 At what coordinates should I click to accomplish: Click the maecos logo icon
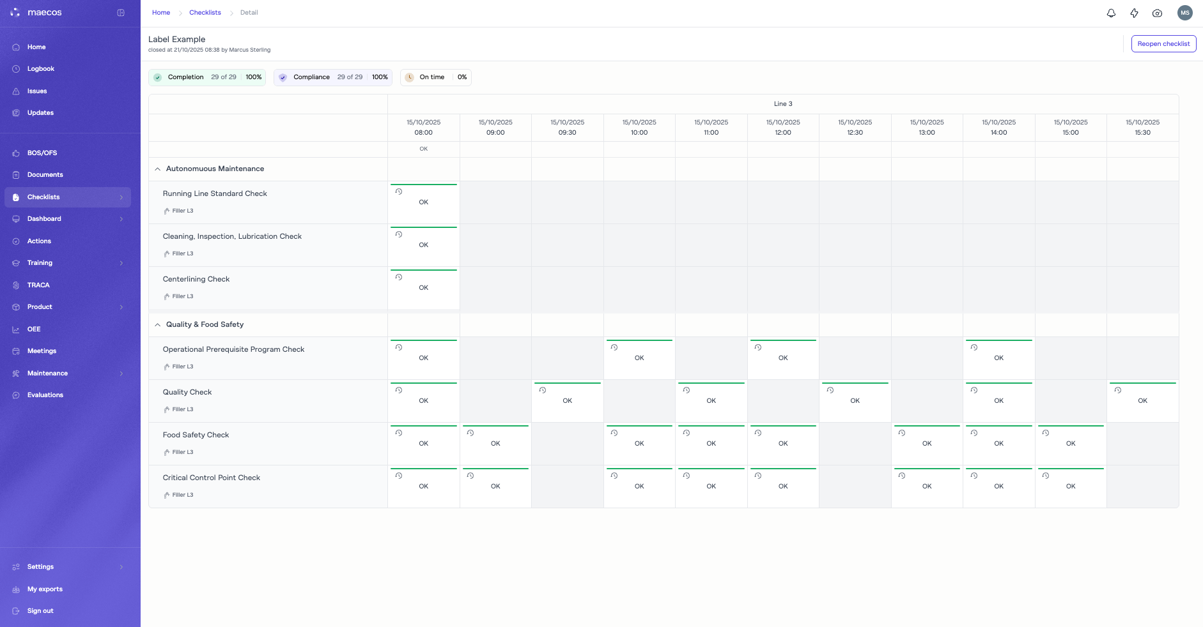click(15, 13)
